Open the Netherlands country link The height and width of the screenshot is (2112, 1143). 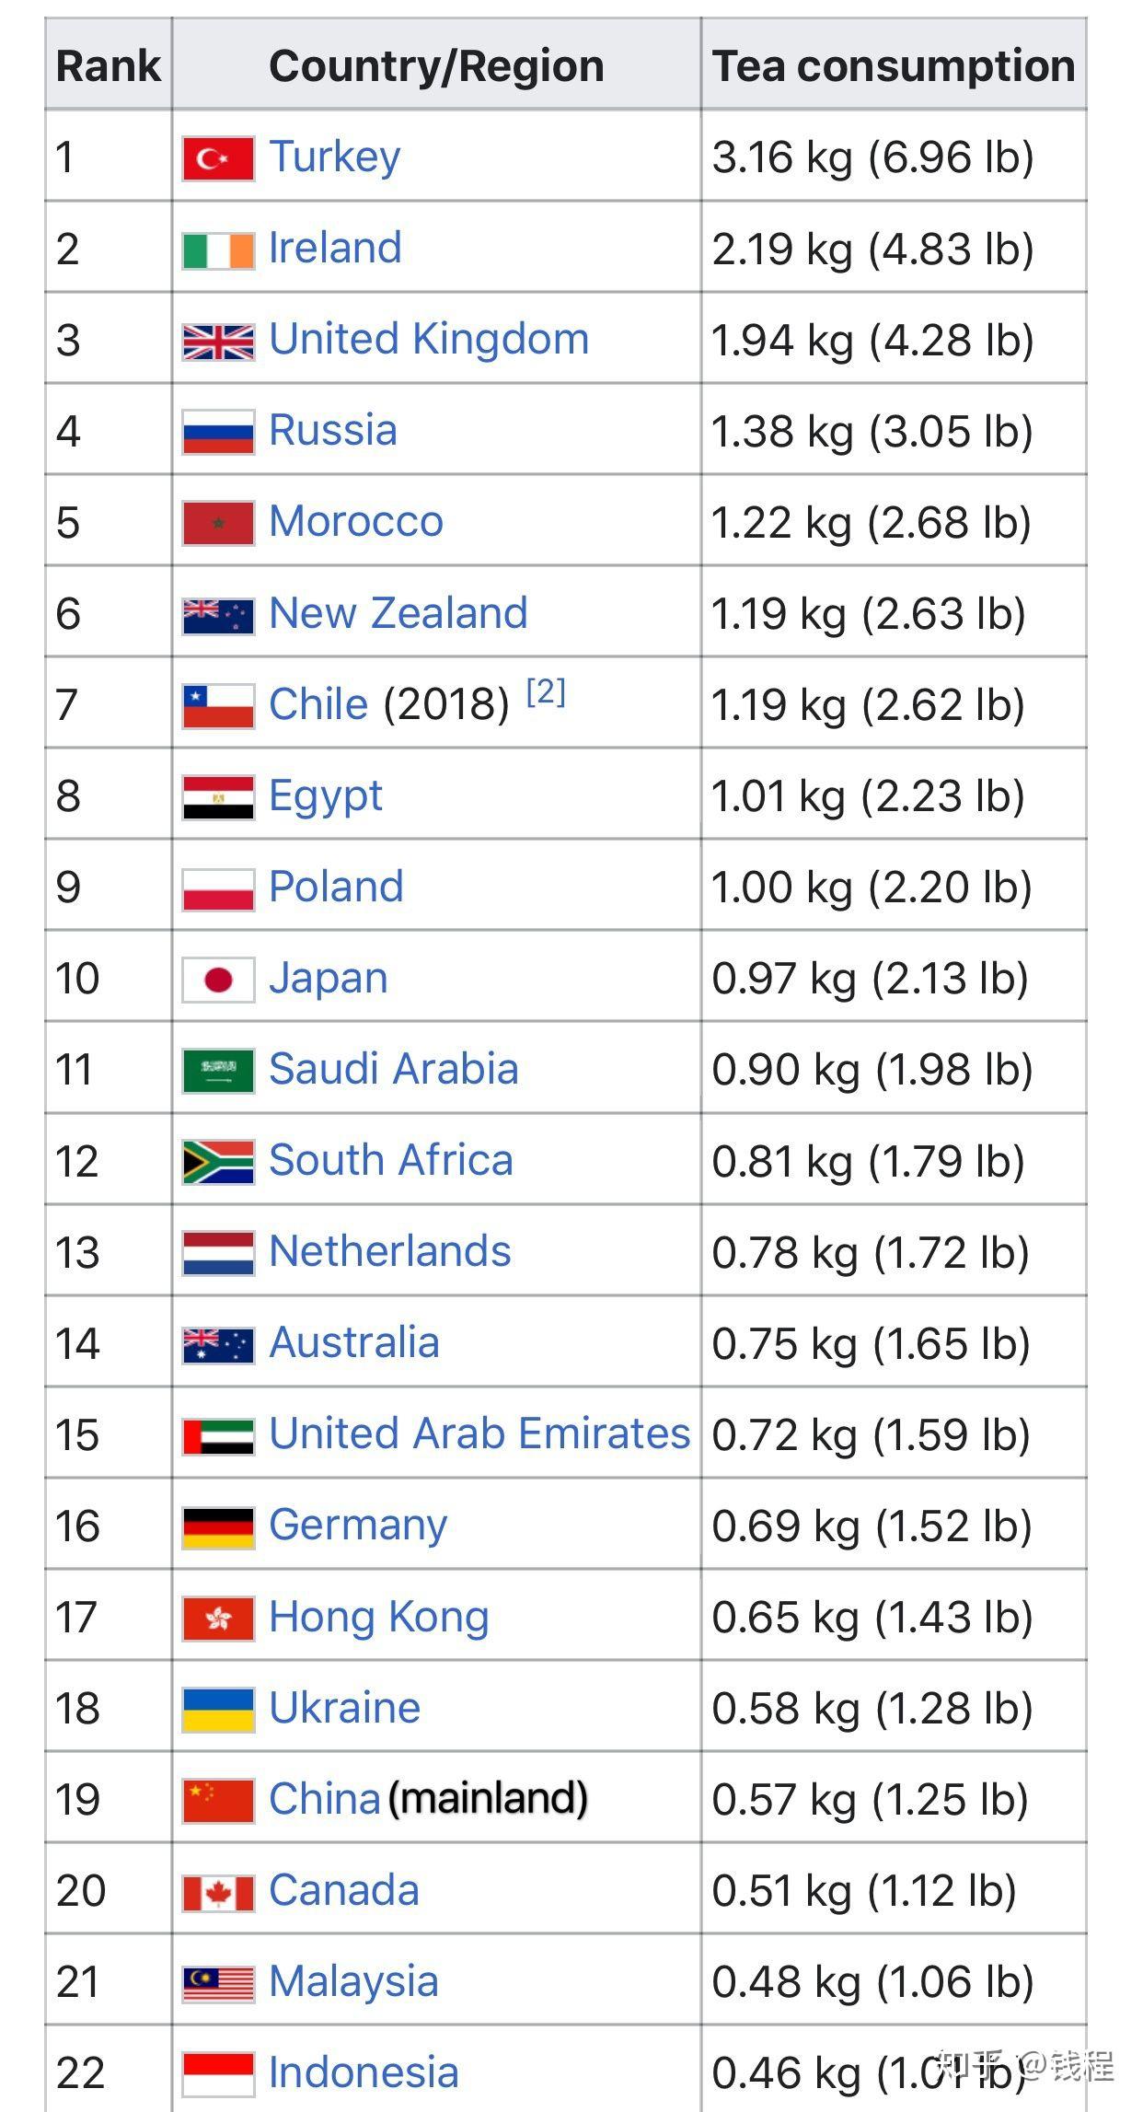(x=389, y=1252)
